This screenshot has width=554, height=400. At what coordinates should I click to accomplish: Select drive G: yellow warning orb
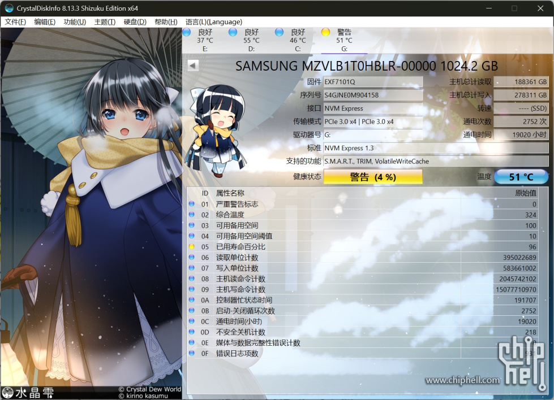coord(325,32)
